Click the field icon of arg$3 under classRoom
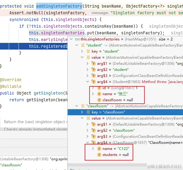Viewport: 183px width, 170px height. click(93, 137)
